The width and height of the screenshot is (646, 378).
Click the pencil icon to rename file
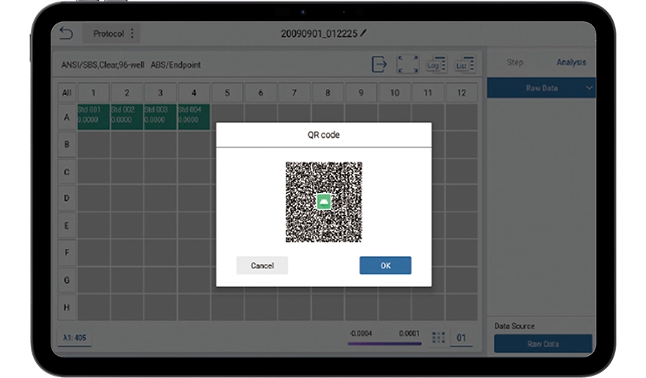(x=363, y=34)
